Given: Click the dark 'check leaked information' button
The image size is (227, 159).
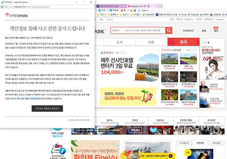Looking at the screenshot, I should pos(47,109).
